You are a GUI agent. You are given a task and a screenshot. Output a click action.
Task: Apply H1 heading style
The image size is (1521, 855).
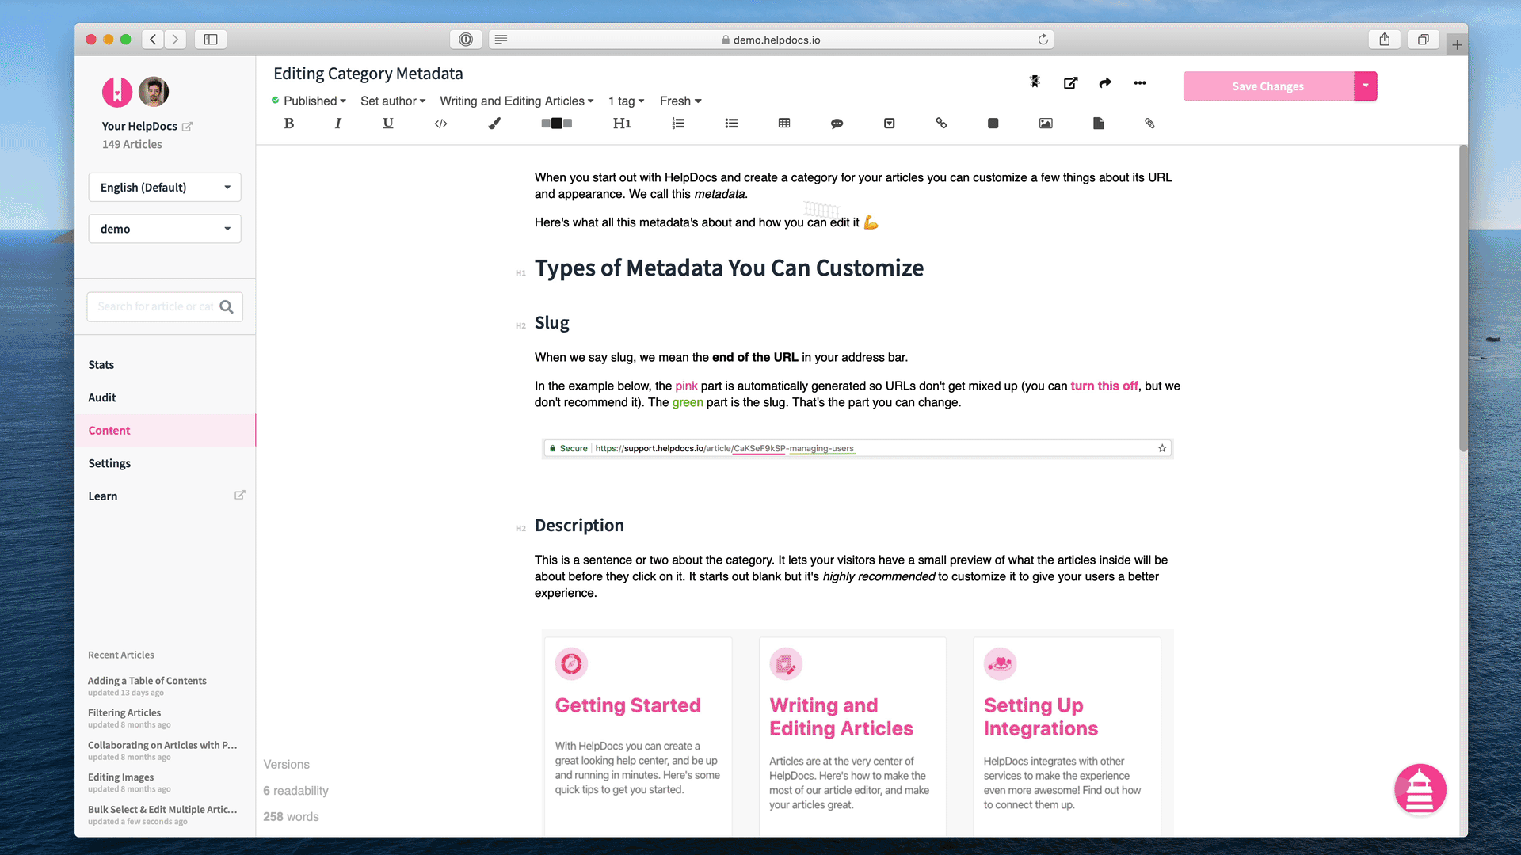622,123
